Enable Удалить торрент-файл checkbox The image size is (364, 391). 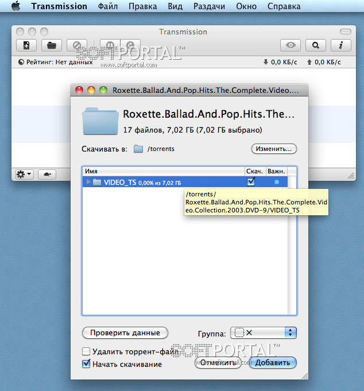pyautogui.click(x=86, y=351)
